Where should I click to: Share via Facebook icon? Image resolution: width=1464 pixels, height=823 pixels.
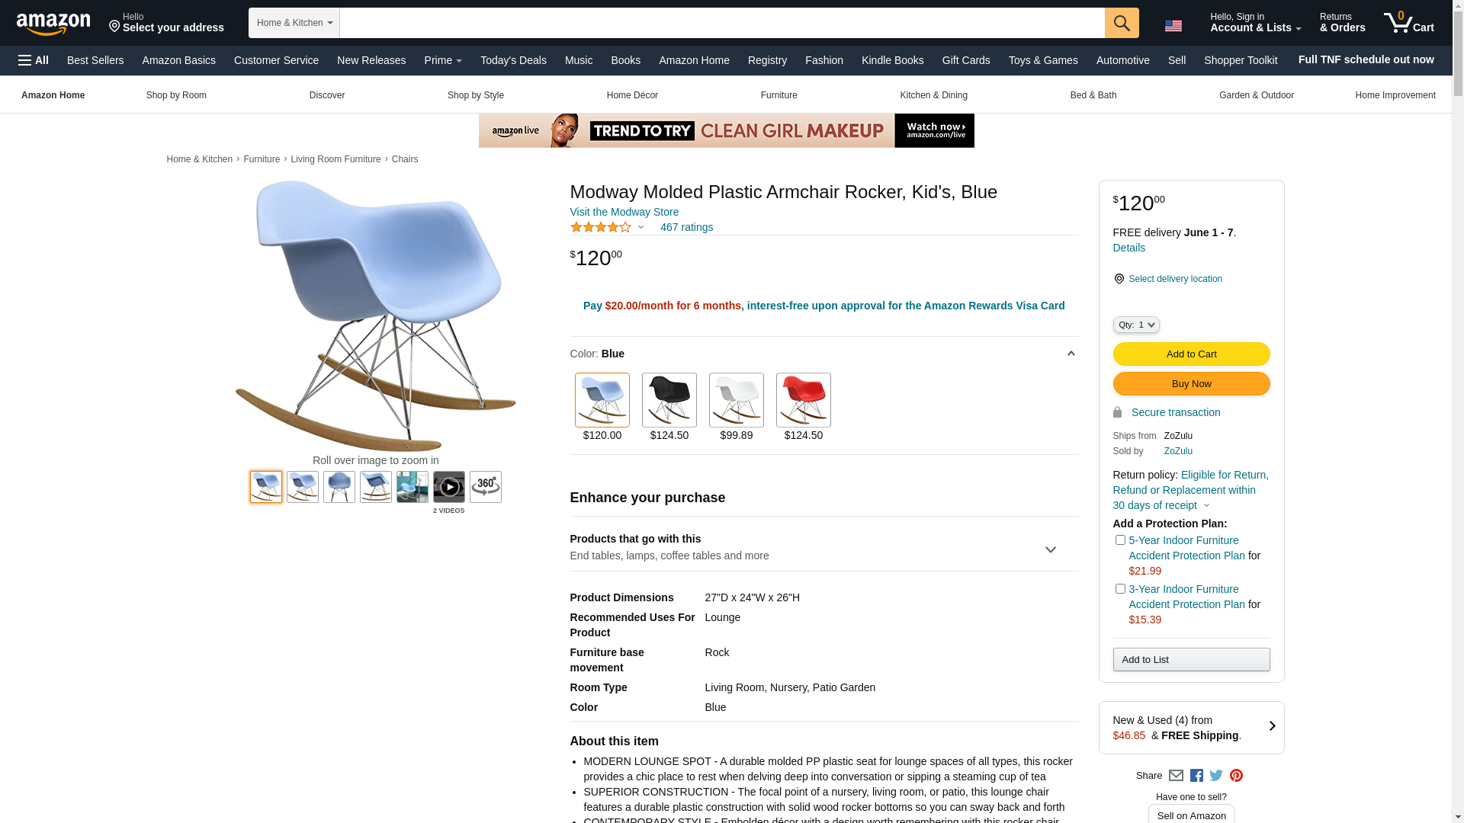[1196, 776]
